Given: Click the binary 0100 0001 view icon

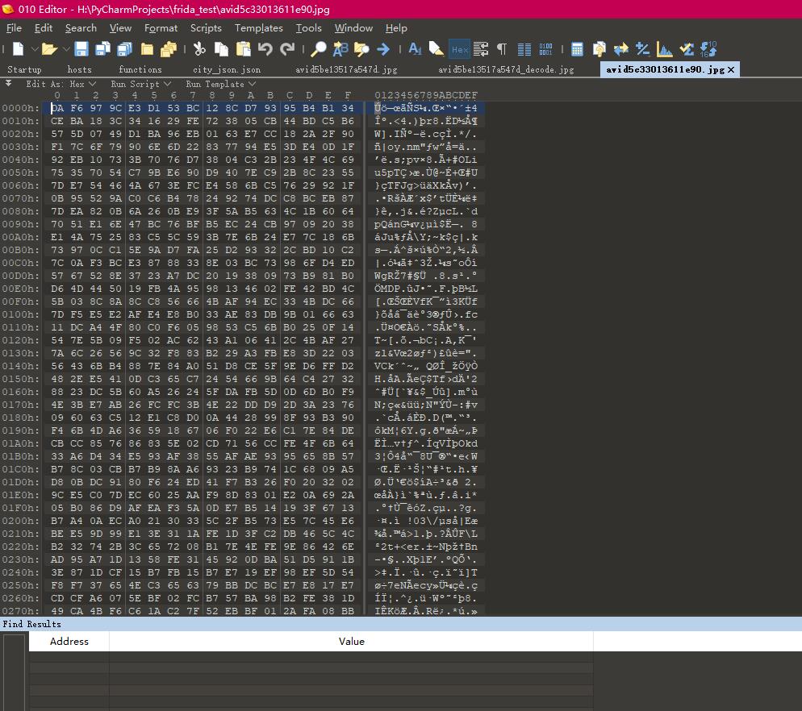Looking at the screenshot, I should 545,49.
